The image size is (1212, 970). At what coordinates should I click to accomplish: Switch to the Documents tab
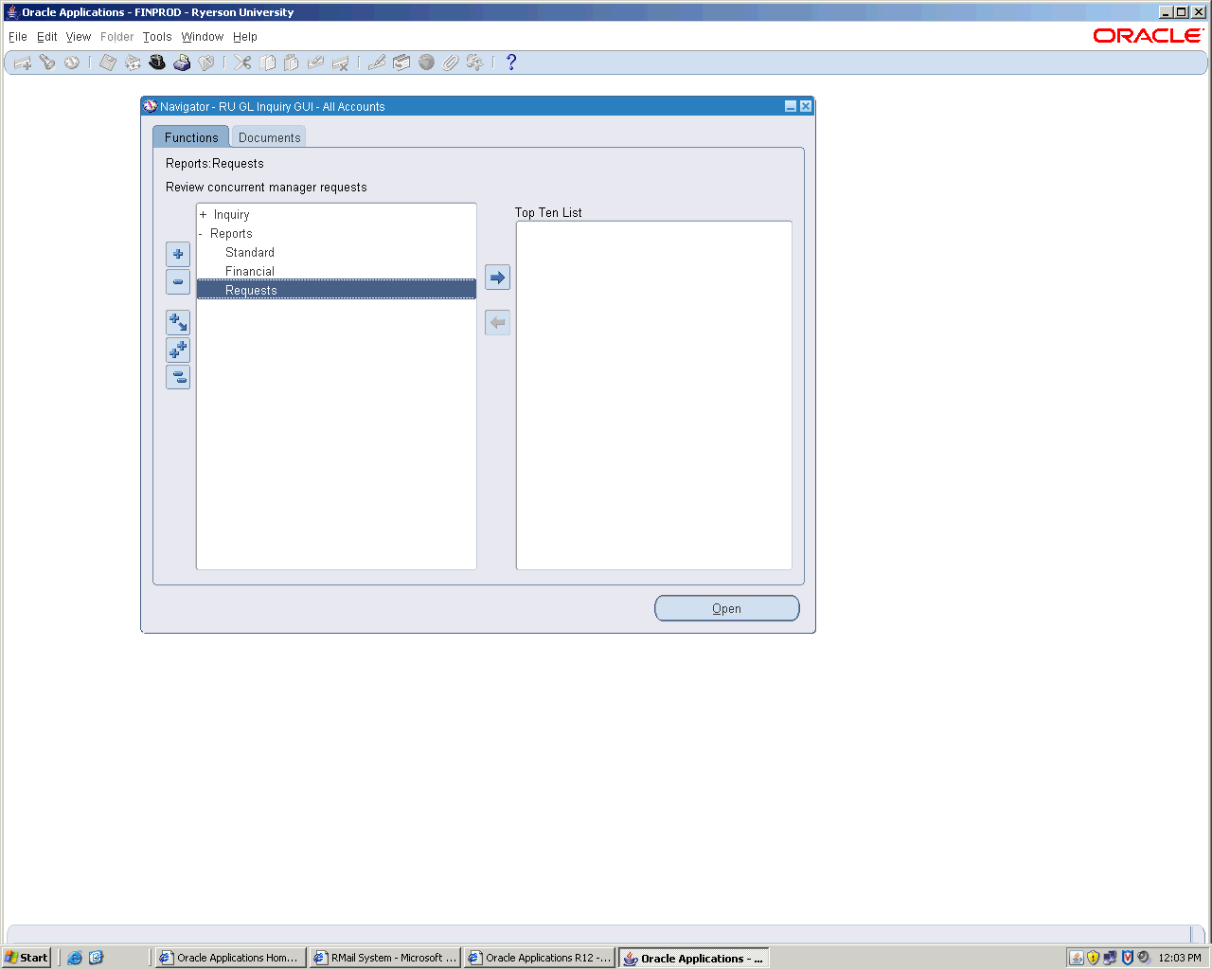click(x=269, y=137)
